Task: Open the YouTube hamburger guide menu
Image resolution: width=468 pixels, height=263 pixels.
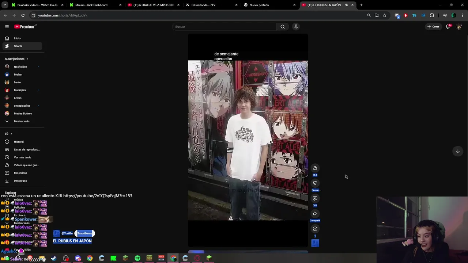Action: pyautogui.click(x=7, y=27)
